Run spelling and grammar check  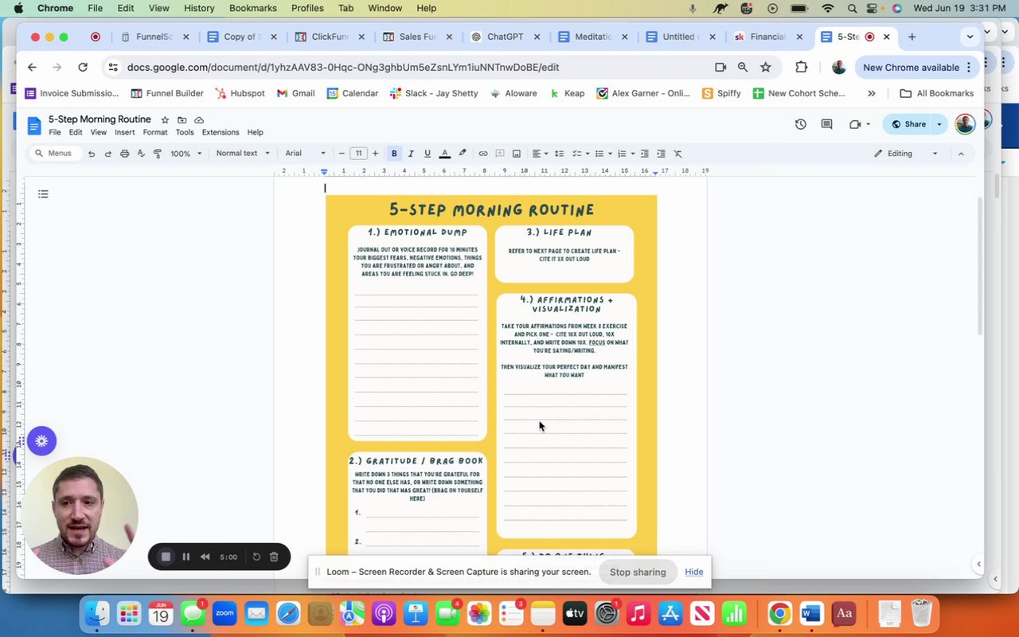tap(141, 154)
